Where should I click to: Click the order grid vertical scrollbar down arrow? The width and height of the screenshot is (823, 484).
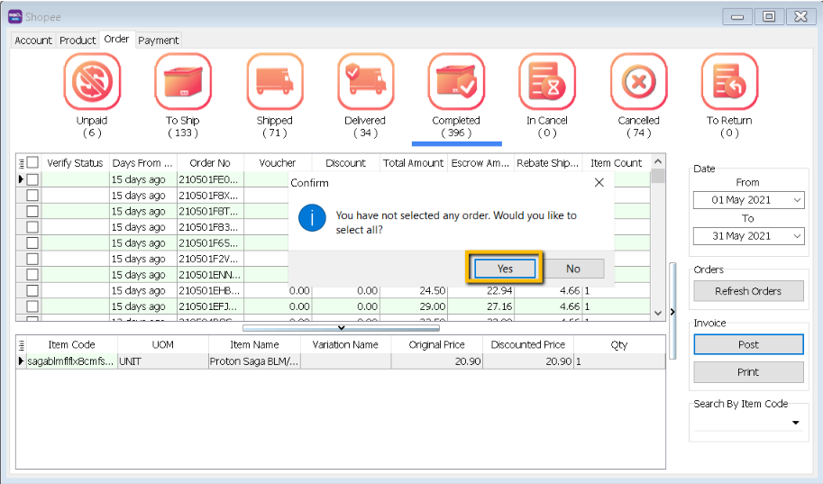(x=658, y=312)
